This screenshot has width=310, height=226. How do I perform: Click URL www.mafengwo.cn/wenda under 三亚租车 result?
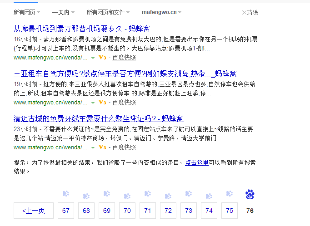[50, 103]
